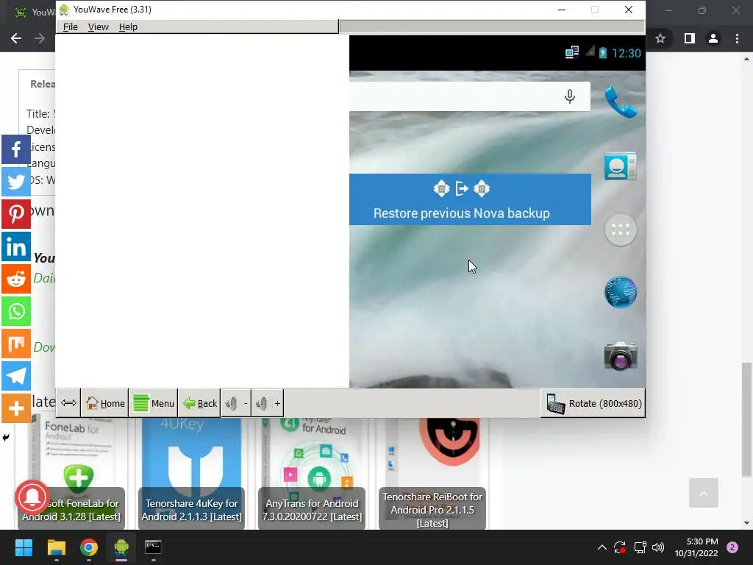Image resolution: width=753 pixels, height=565 pixels.
Task: Share page via Mix icon
Action: point(16,344)
